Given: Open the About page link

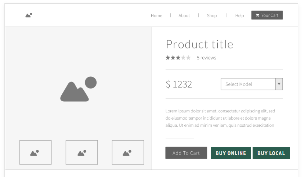Looking at the screenshot, I should coord(184,15).
